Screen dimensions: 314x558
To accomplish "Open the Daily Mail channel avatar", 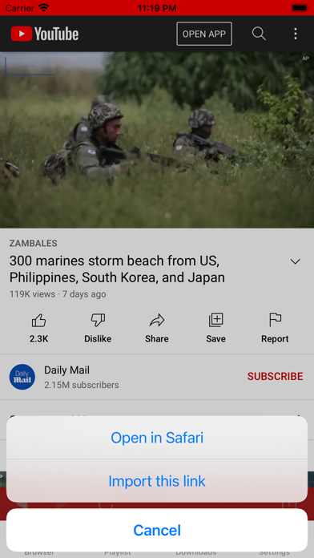I will point(22,377).
